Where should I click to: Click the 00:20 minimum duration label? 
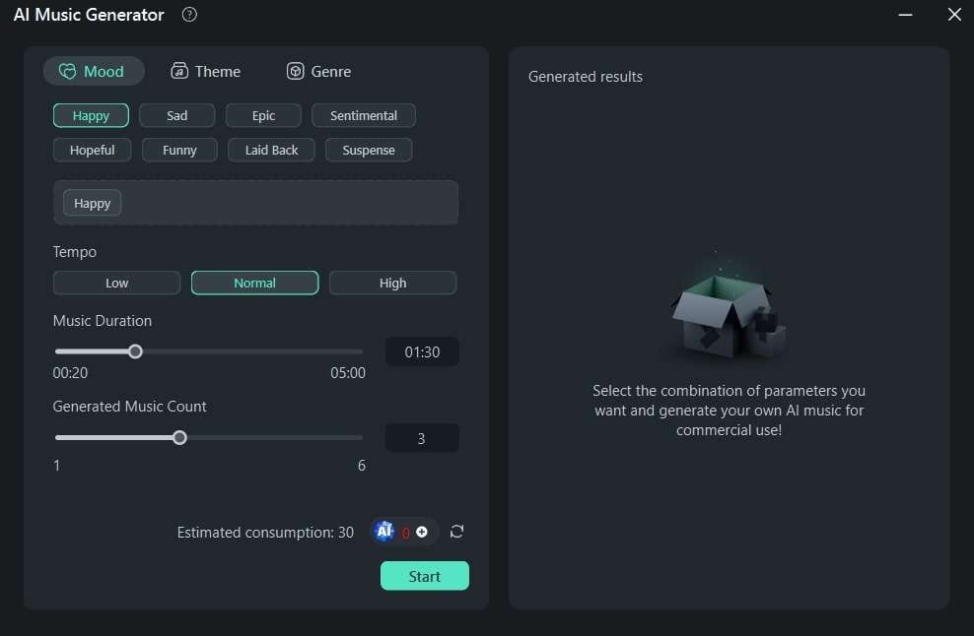pyautogui.click(x=70, y=373)
